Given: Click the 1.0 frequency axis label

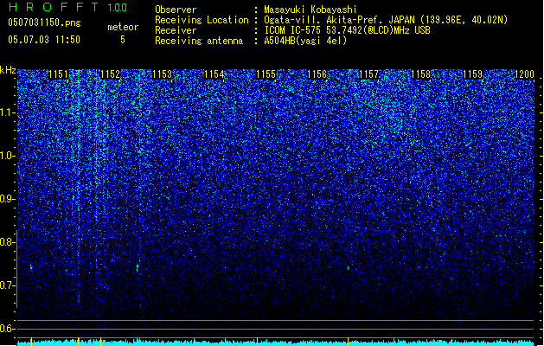Looking at the screenshot, I should click(x=8, y=156).
